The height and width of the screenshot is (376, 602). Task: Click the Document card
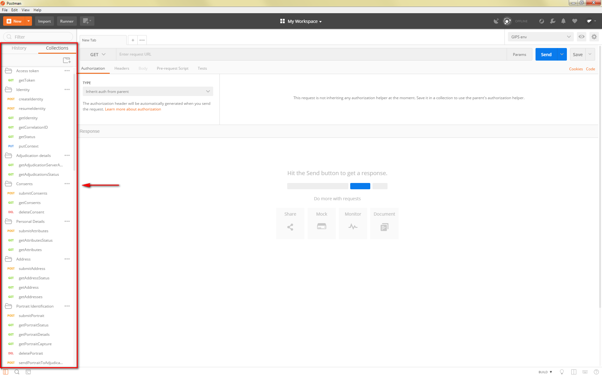click(384, 223)
